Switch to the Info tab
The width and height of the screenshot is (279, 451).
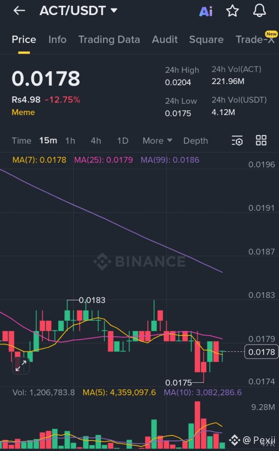tap(57, 39)
